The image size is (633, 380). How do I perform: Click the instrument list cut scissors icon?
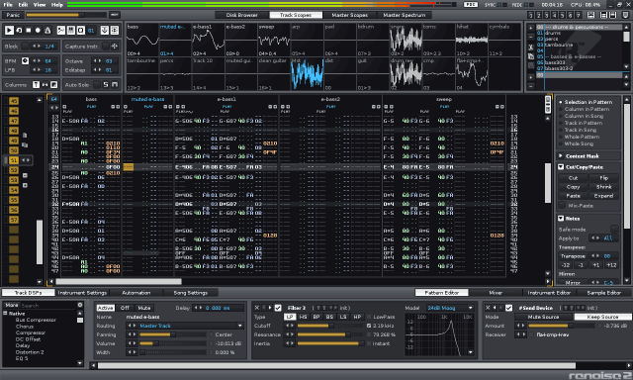[531, 47]
